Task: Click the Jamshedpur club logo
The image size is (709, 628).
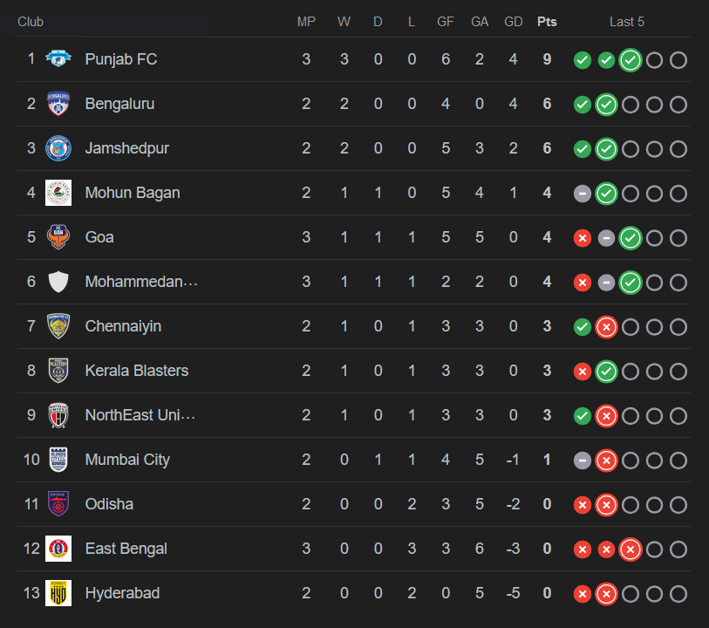Action: click(x=58, y=148)
